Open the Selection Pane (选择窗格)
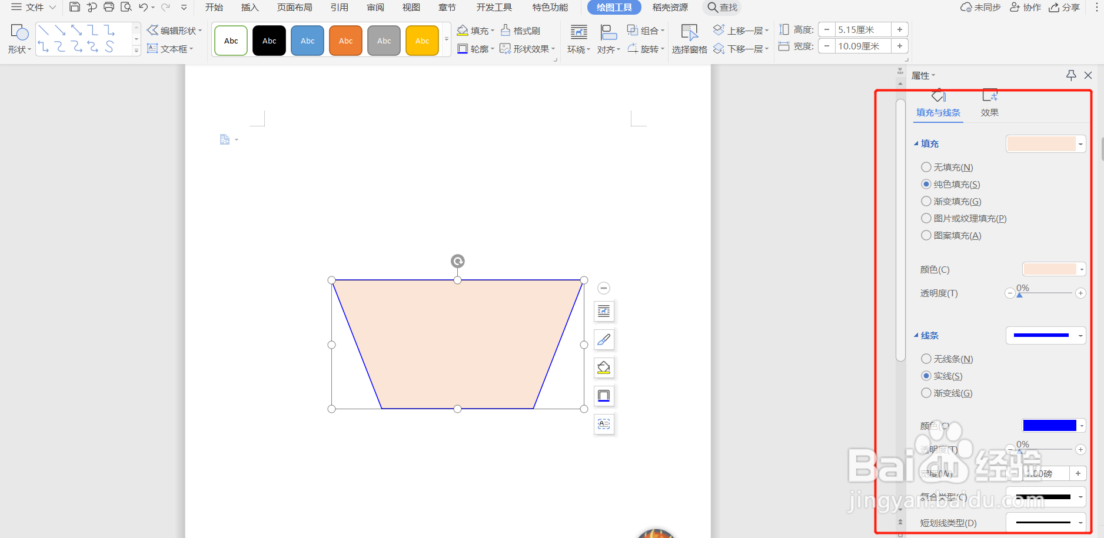 click(690, 39)
